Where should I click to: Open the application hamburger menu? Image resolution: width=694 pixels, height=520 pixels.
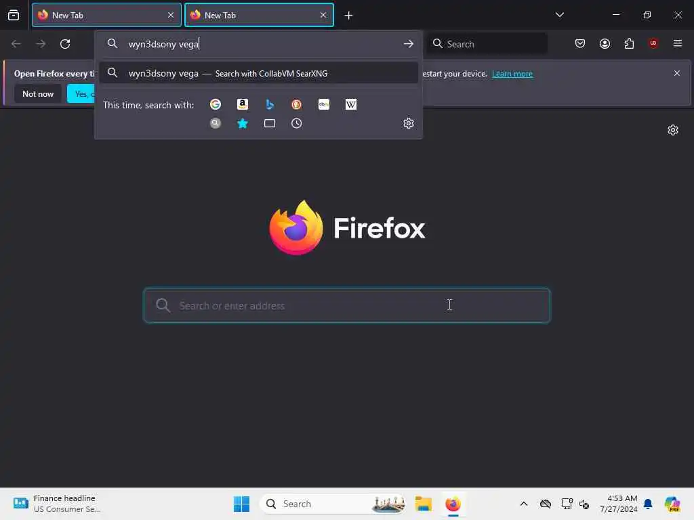678,43
